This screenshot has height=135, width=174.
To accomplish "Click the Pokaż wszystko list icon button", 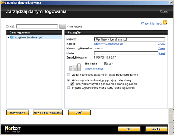I will click(x=62, y=26).
